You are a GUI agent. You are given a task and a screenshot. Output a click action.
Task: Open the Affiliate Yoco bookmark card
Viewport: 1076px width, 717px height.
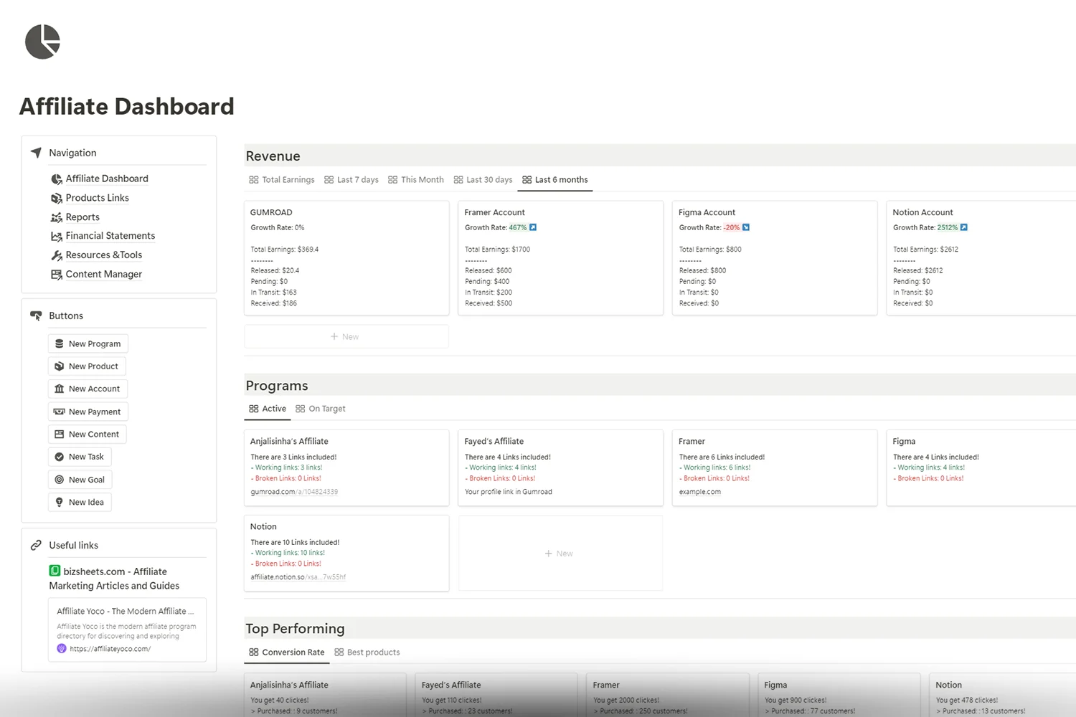[127, 630]
